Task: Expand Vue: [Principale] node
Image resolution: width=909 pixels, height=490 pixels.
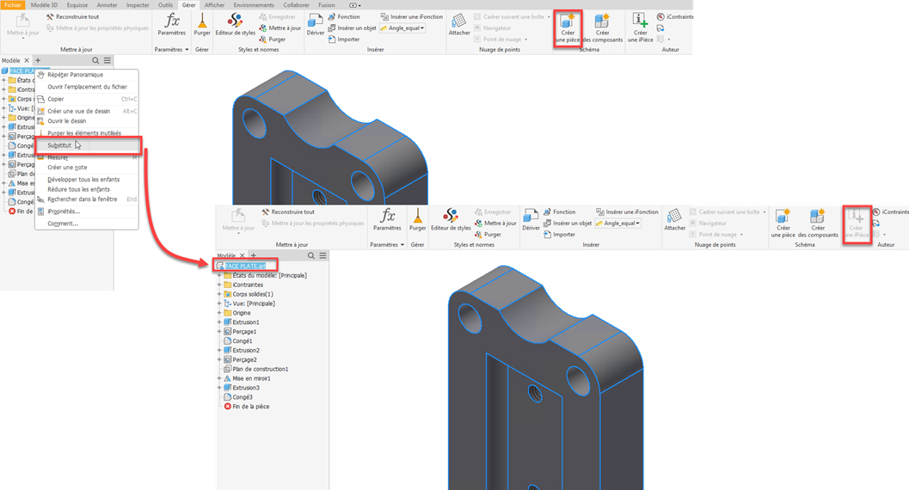Action: (x=219, y=303)
